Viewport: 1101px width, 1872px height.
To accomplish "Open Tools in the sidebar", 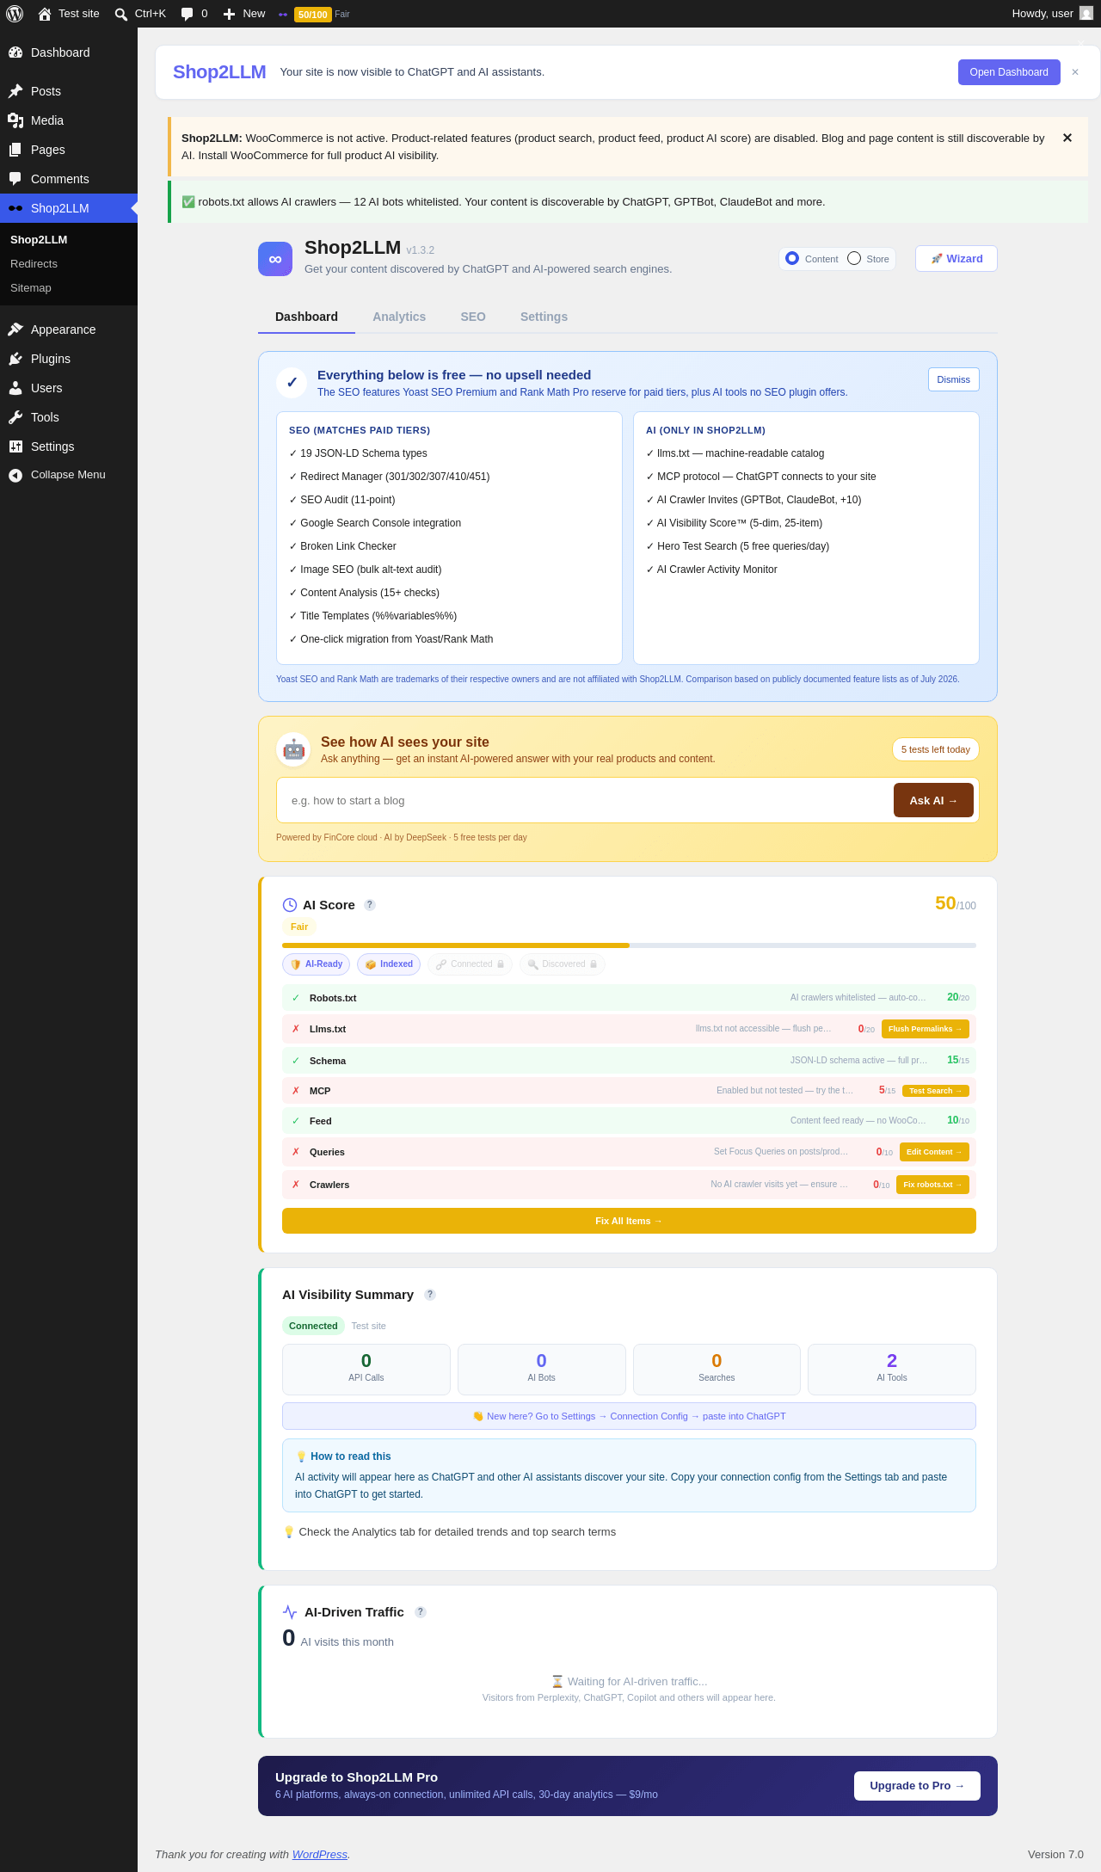I will (x=69, y=417).
